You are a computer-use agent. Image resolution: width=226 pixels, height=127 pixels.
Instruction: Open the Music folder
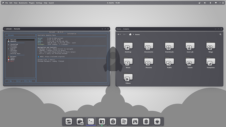128,63
